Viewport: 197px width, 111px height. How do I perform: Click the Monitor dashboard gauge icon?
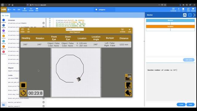185,15
